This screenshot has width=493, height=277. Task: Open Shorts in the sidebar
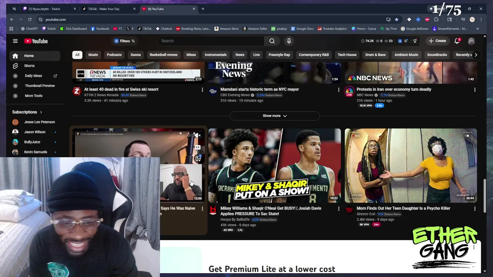click(x=35, y=66)
